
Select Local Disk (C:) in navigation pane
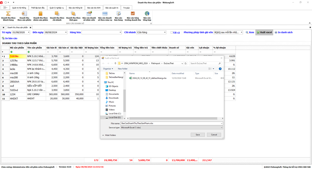(x=115, y=114)
